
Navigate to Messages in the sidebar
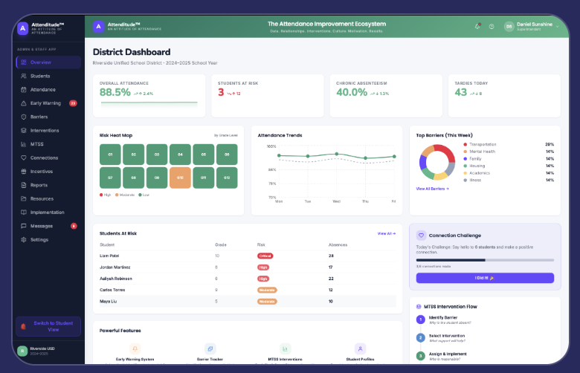[48, 226]
